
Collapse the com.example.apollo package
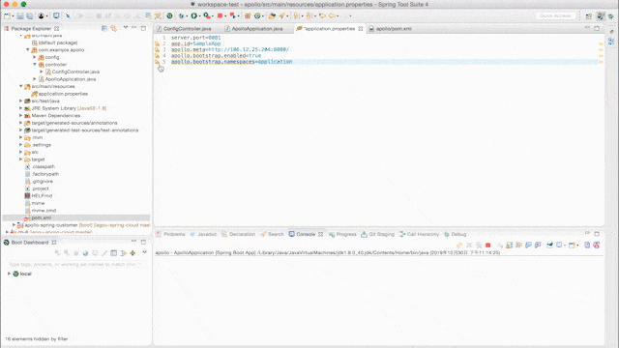(28, 49)
